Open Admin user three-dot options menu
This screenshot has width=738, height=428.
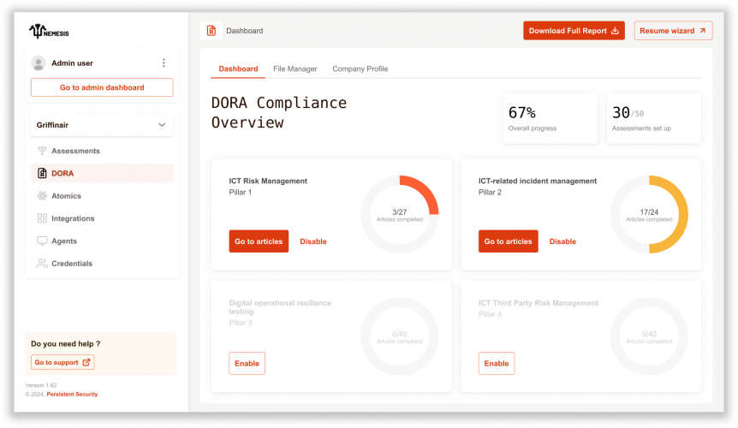coord(164,63)
